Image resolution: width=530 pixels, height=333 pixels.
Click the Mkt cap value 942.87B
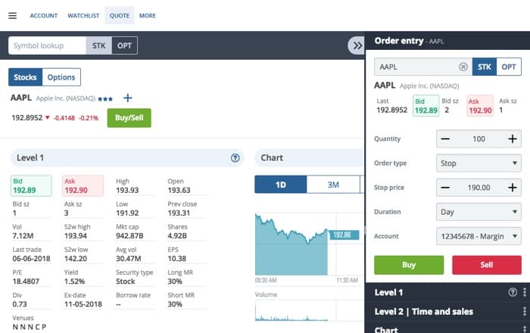coord(129,235)
